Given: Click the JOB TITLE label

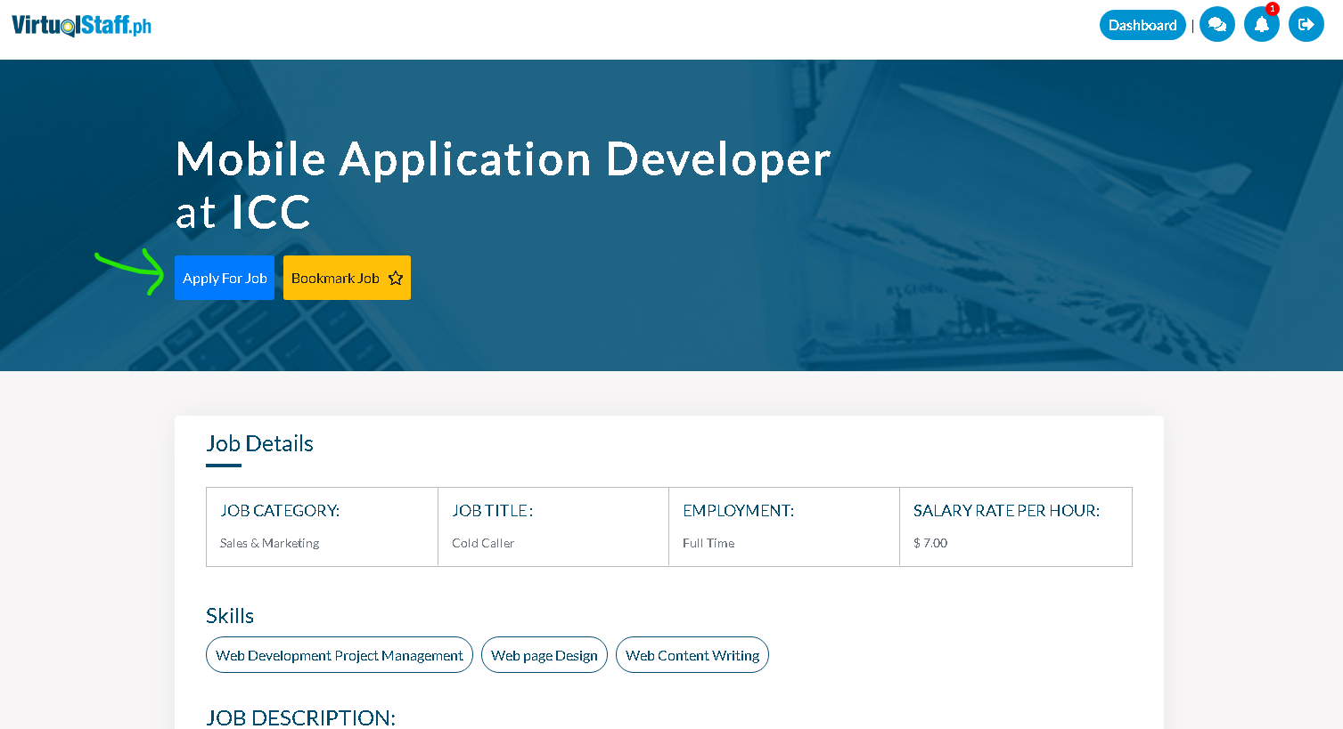Looking at the screenshot, I should (x=493, y=511).
